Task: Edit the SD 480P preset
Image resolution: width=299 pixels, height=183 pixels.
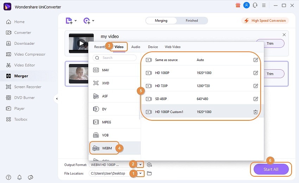Action: pos(255,99)
